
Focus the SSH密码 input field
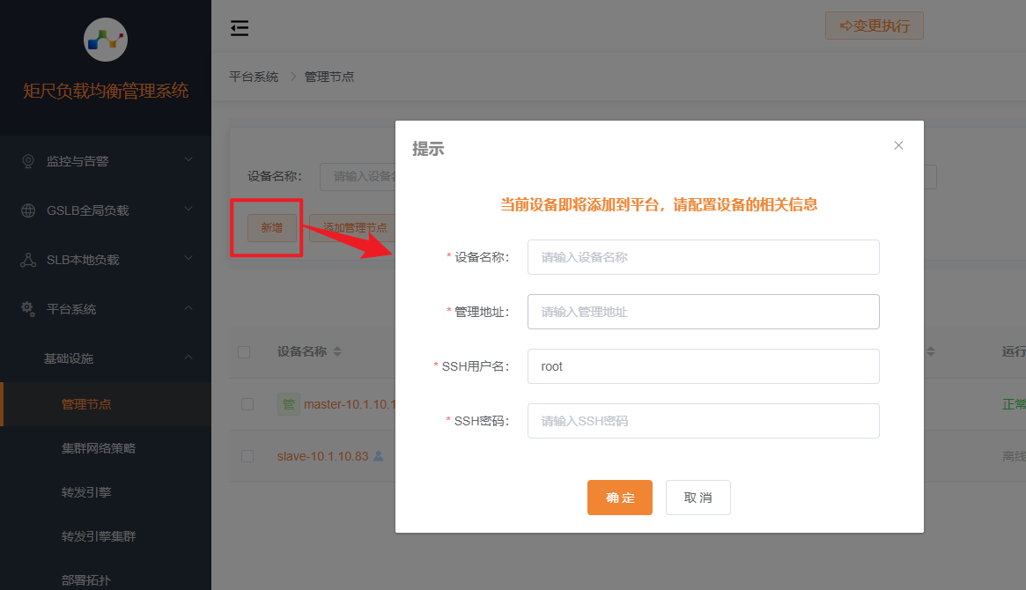tap(704, 421)
